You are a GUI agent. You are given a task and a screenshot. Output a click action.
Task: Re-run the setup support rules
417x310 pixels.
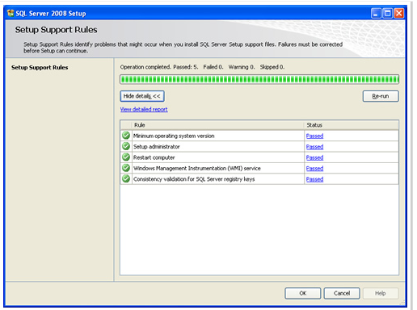381,96
